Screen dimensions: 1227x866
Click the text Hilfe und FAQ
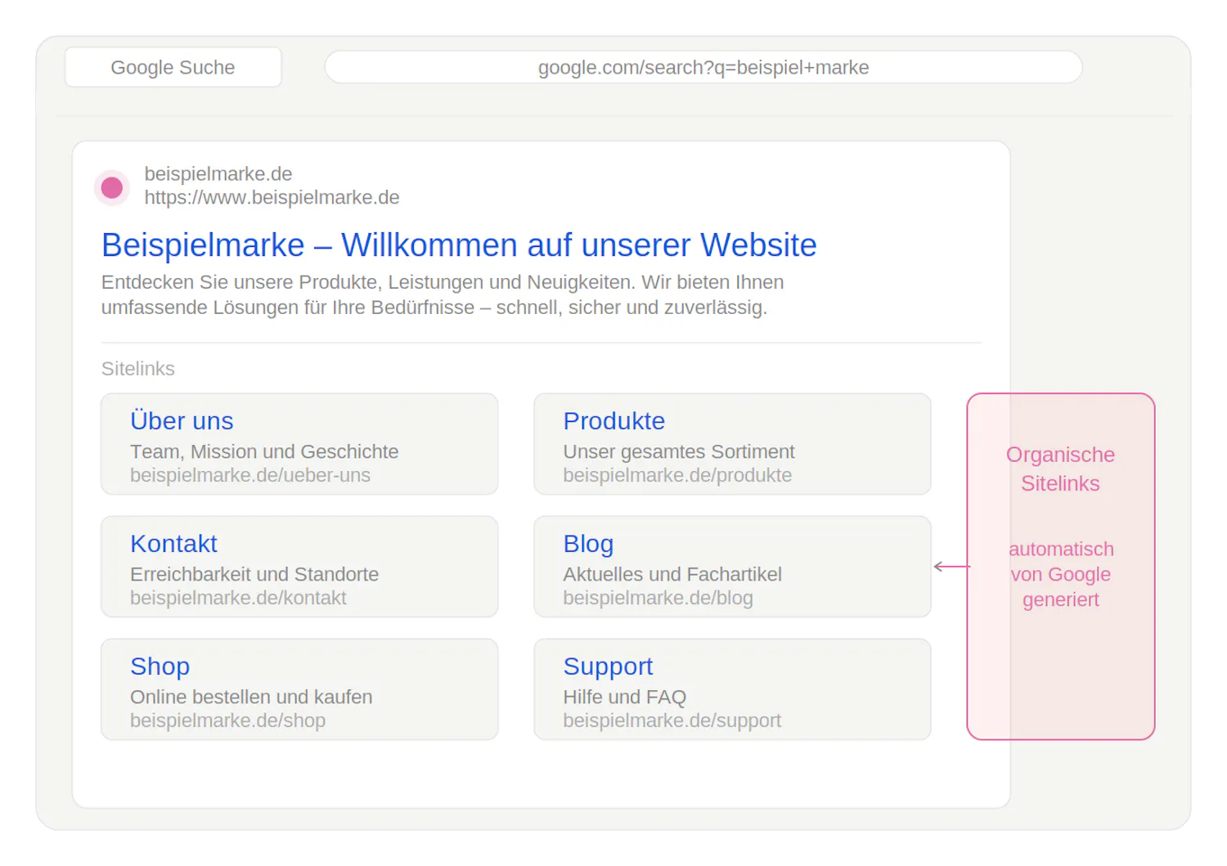[x=625, y=697]
